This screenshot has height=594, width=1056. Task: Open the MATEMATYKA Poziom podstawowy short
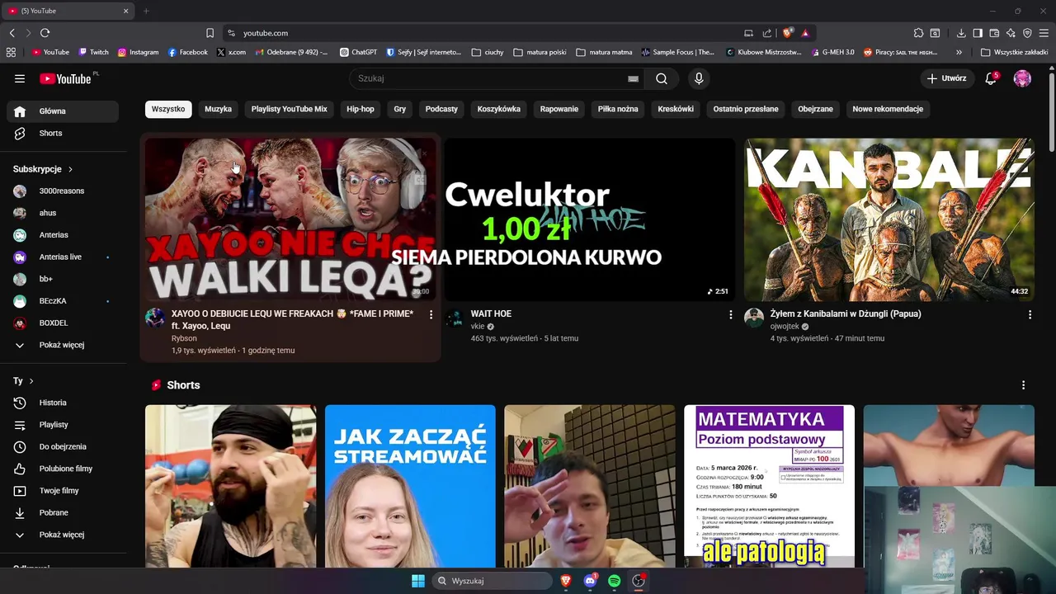pyautogui.click(x=769, y=486)
